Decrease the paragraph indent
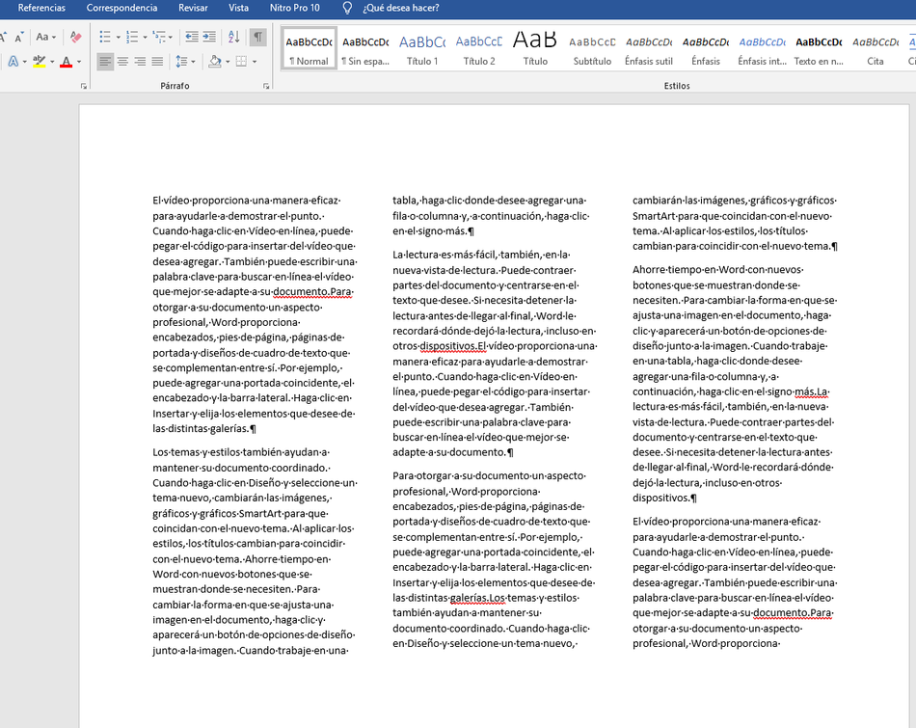The height and width of the screenshot is (728, 916). point(192,38)
